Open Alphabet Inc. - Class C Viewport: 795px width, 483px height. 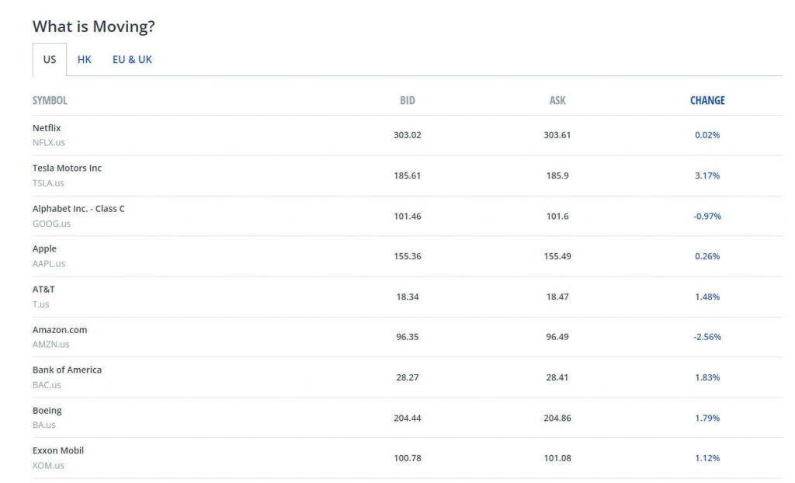click(78, 209)
